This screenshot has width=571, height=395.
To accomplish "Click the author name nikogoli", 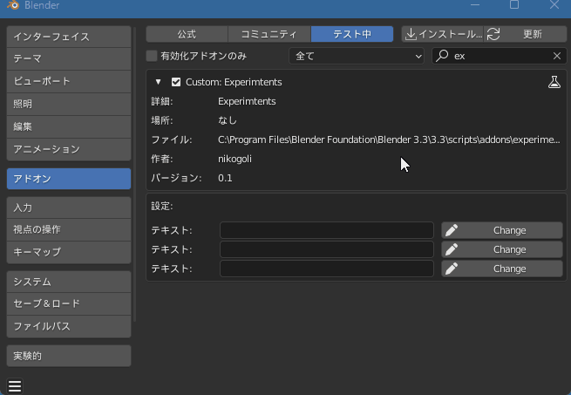I will click(x=235, y=159).
